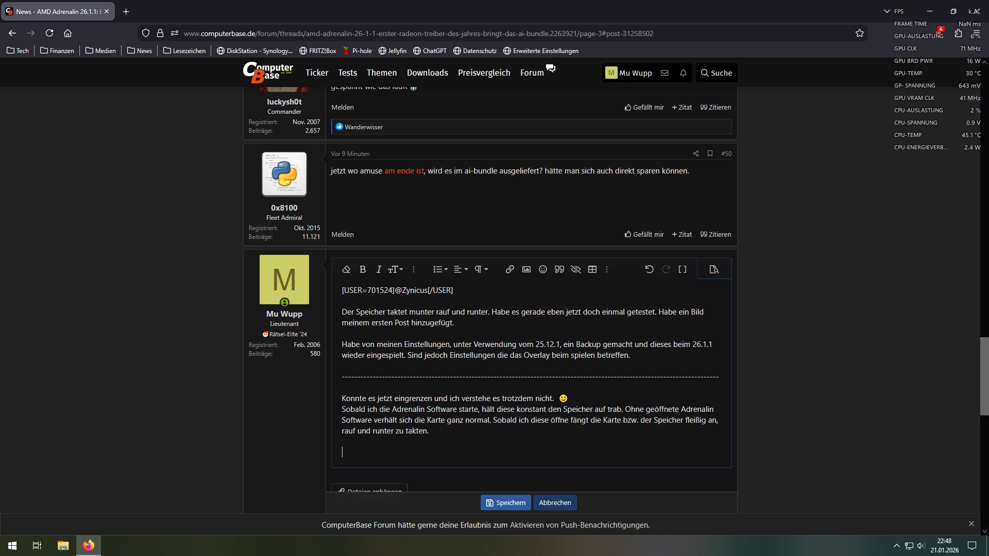Expand the list options dropdown

[440, 269]
